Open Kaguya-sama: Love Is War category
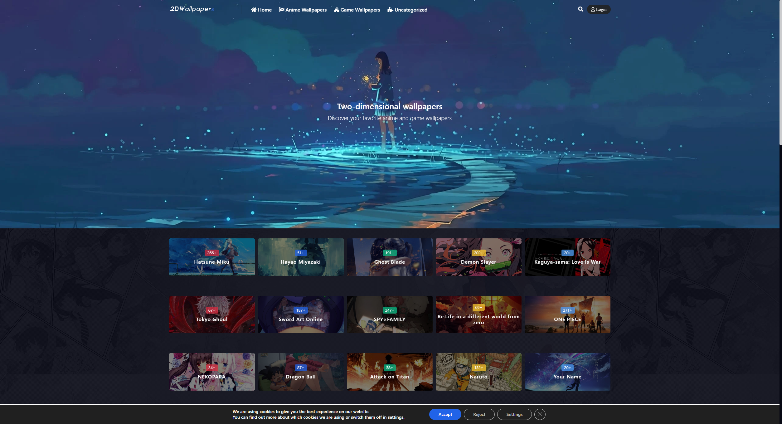 click(x=567, y=257)
